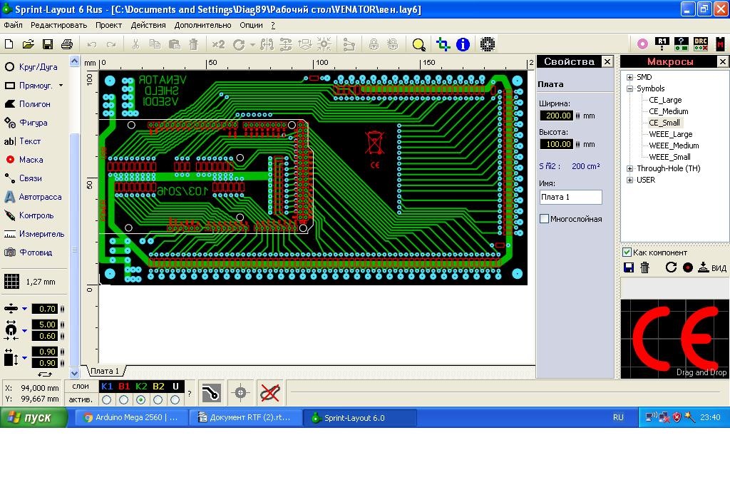Image resolution: width=730 pixels, height=485 pixels.
Task: Select the Контроль test tool
Action: click(29, 215)
